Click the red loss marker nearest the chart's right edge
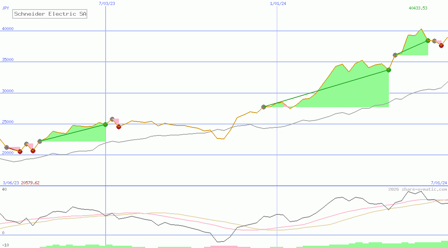 [441, 45]
